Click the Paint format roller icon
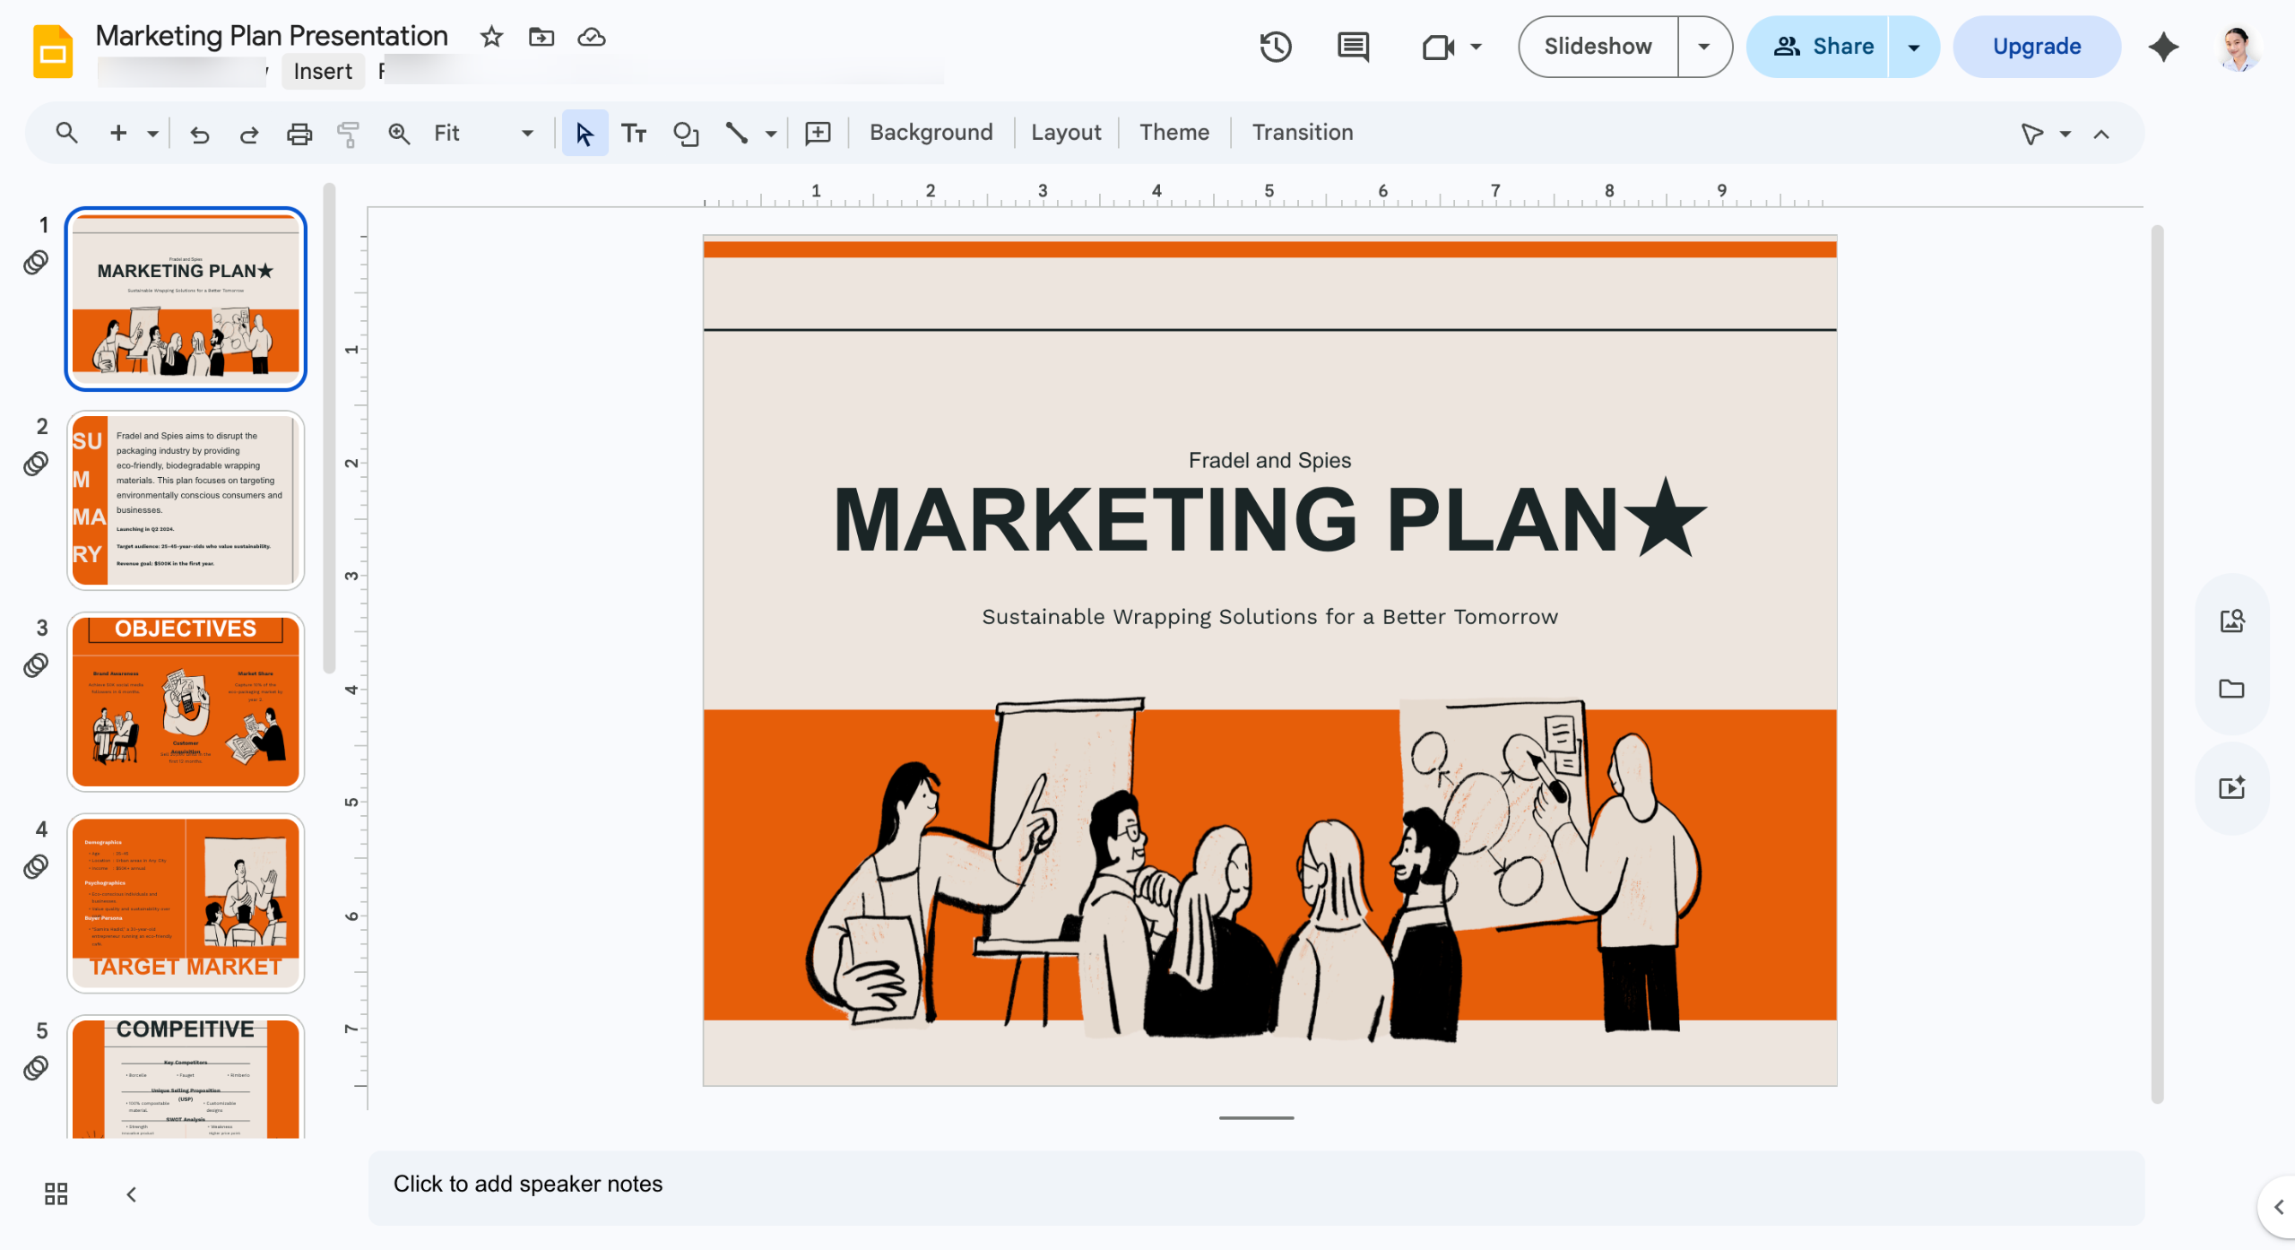 click(x=348, y=134)
